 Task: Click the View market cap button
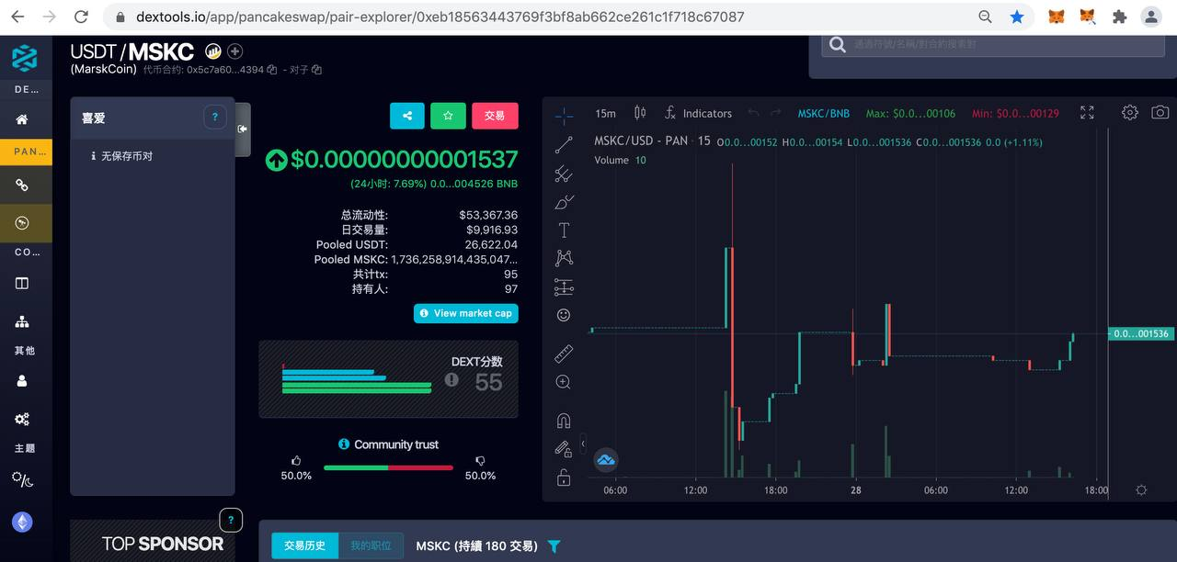coord(465,313)
